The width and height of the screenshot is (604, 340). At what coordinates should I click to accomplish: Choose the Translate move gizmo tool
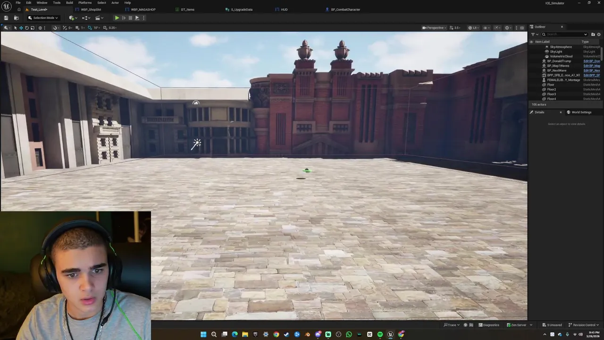[x=21, y=28]
